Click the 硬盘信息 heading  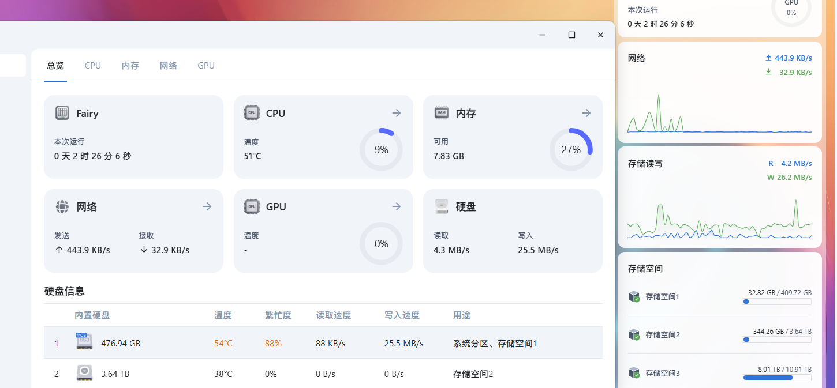pos(65,291)
